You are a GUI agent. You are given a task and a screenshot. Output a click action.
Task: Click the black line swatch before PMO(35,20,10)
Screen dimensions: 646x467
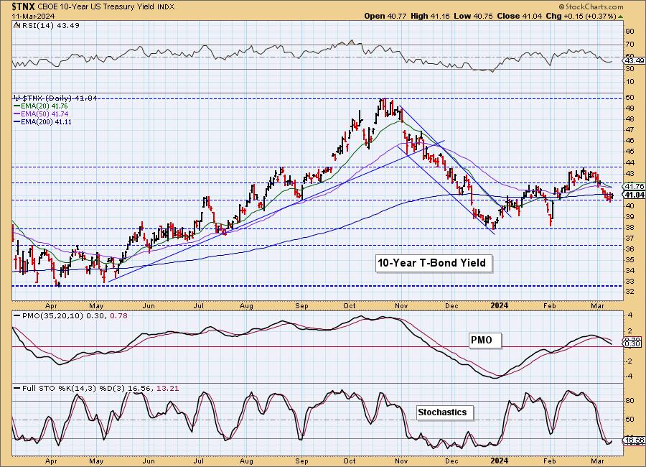[x=17, y=315]
